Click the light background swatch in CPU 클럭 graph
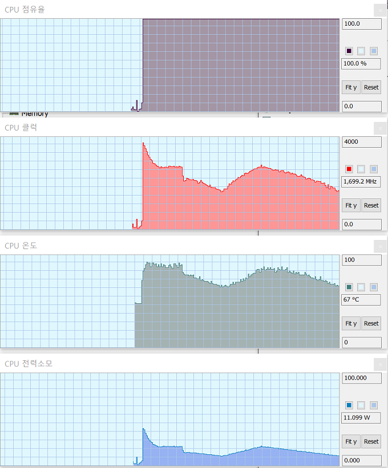The height and width of the screenshot is (468, 388). click(x=361, y=169)
